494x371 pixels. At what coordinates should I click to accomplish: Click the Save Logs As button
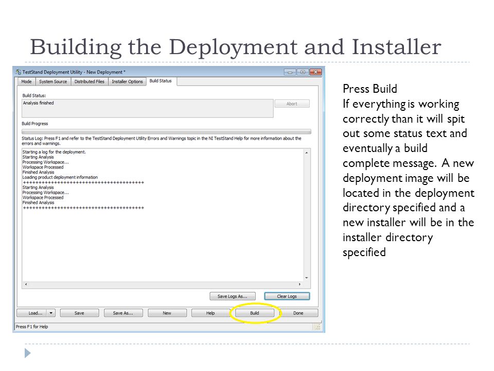pos(233,296)
